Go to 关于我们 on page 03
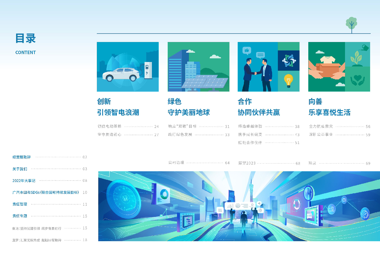The image size is (380, 253). click(x=20, y=169)
